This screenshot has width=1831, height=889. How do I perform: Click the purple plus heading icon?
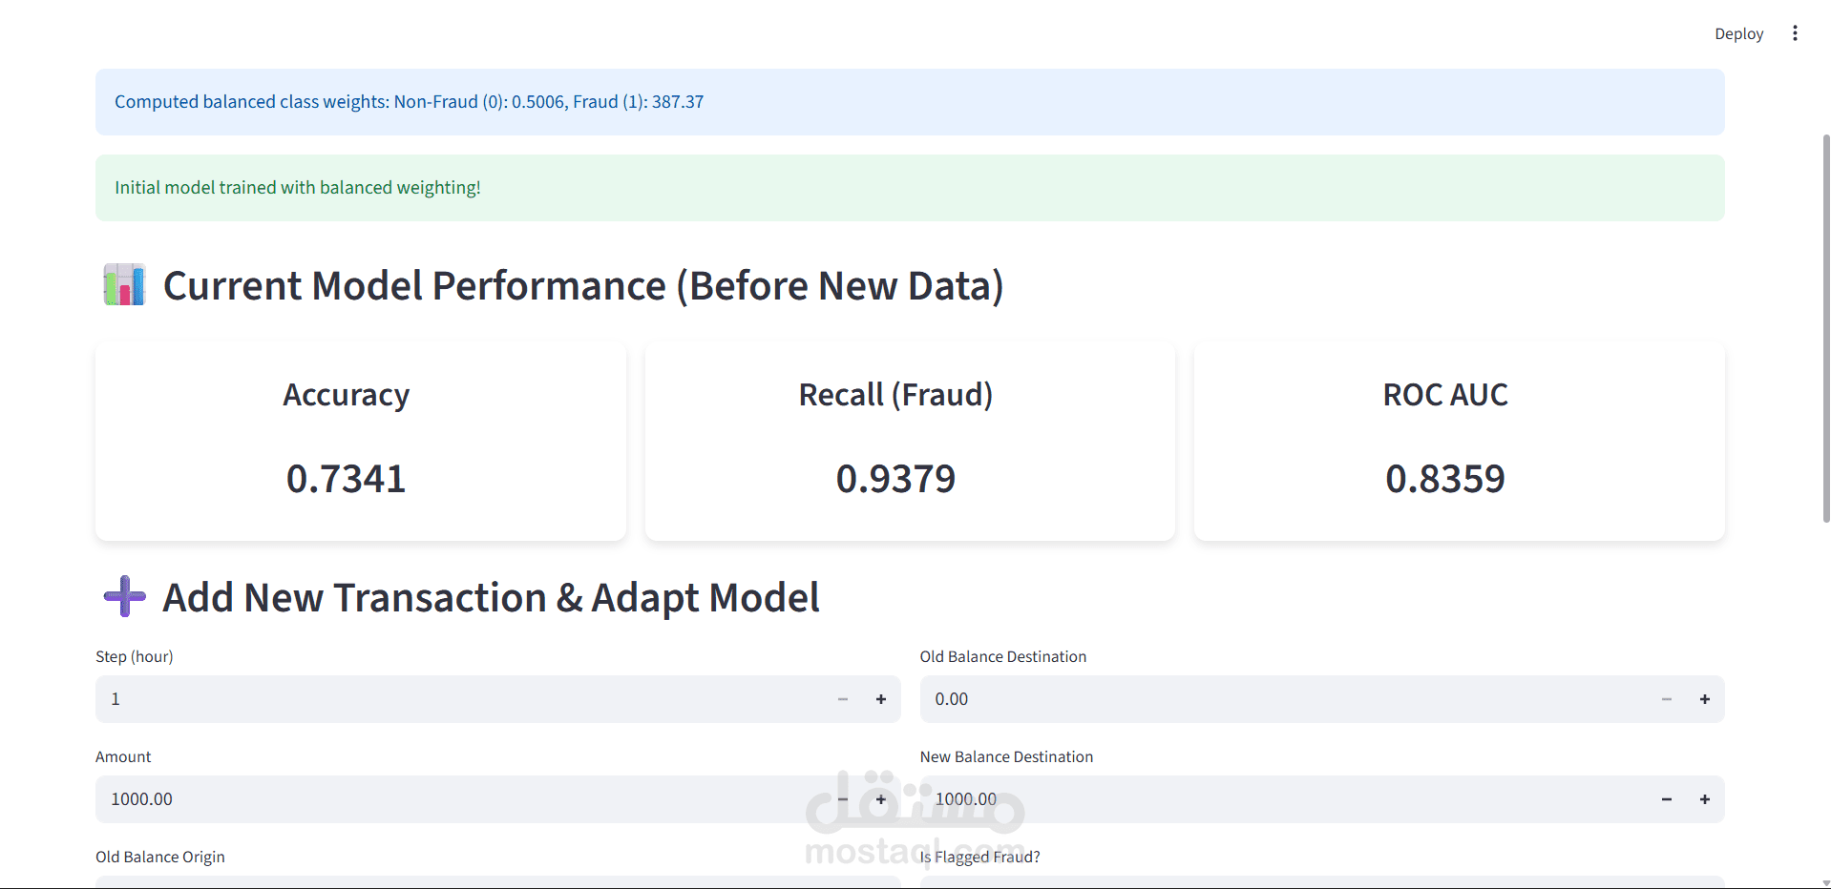[x=124, y=597]
